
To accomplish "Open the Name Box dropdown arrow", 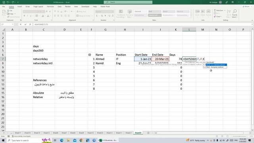I will click(x=13, y=24).
